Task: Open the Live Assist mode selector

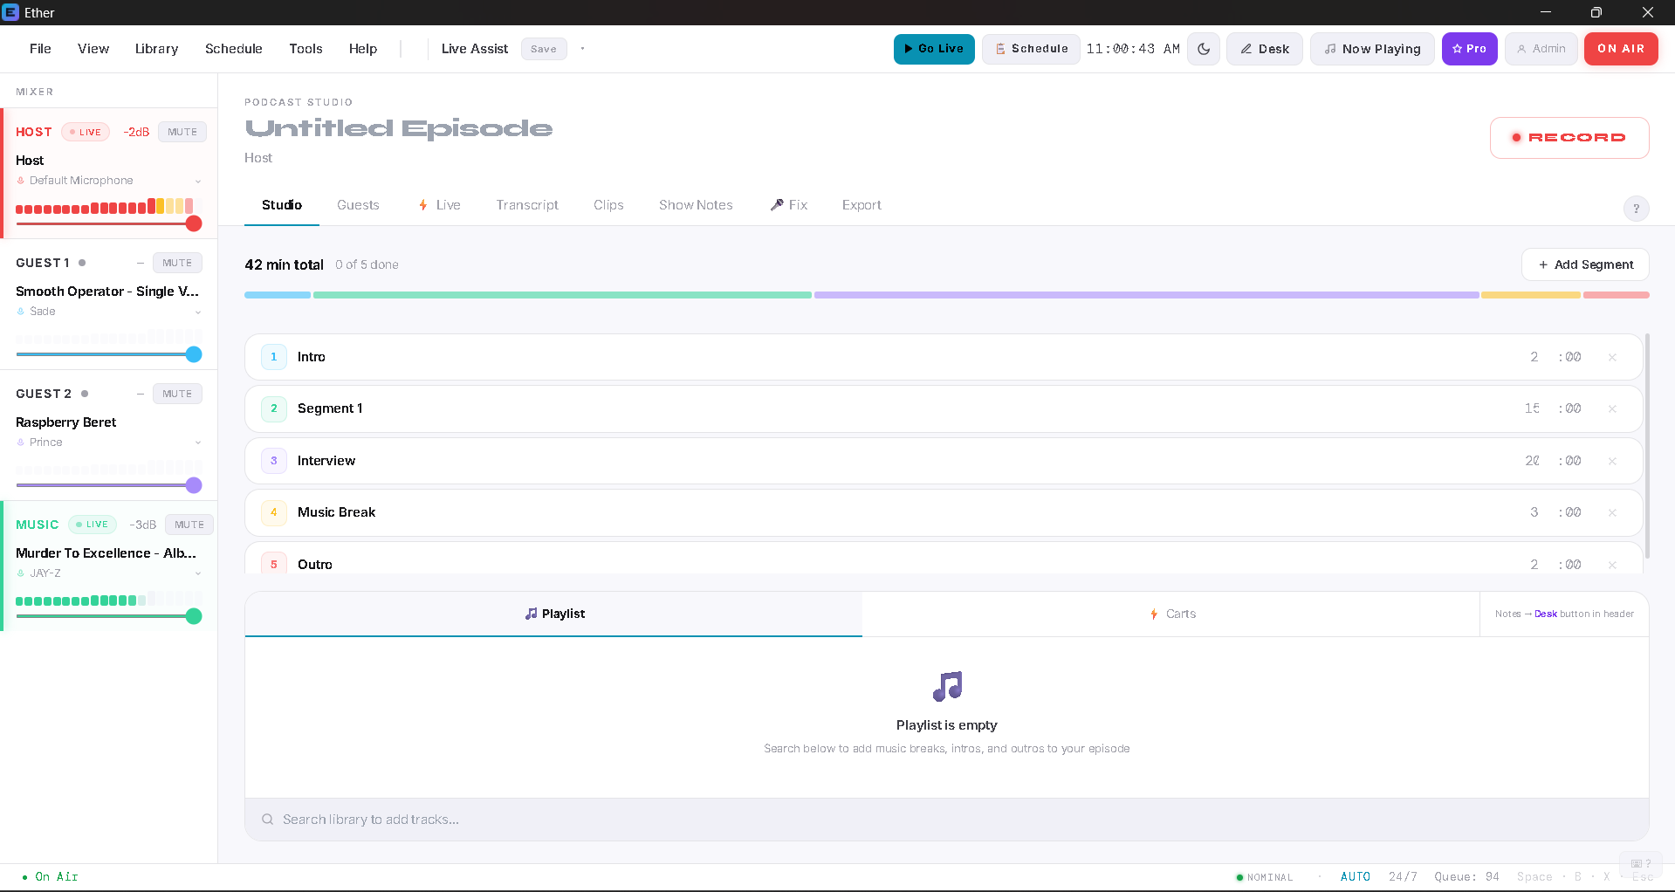Action: pyautogui.click(x=474, y=49)
